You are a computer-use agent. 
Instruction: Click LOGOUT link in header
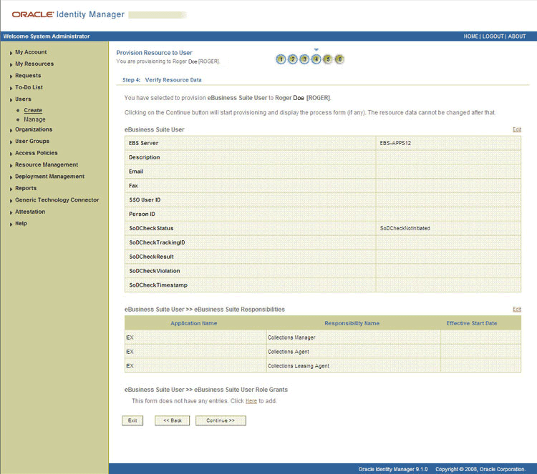click(x=493, y=36)
